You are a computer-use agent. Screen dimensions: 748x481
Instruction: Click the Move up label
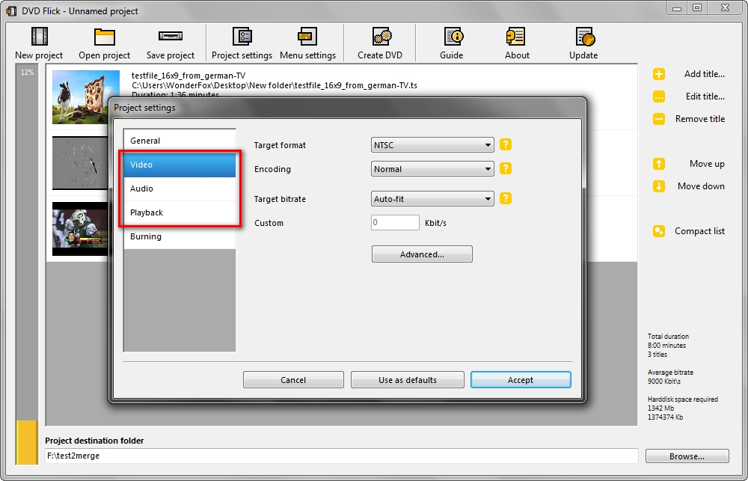(x=707, y=164)
